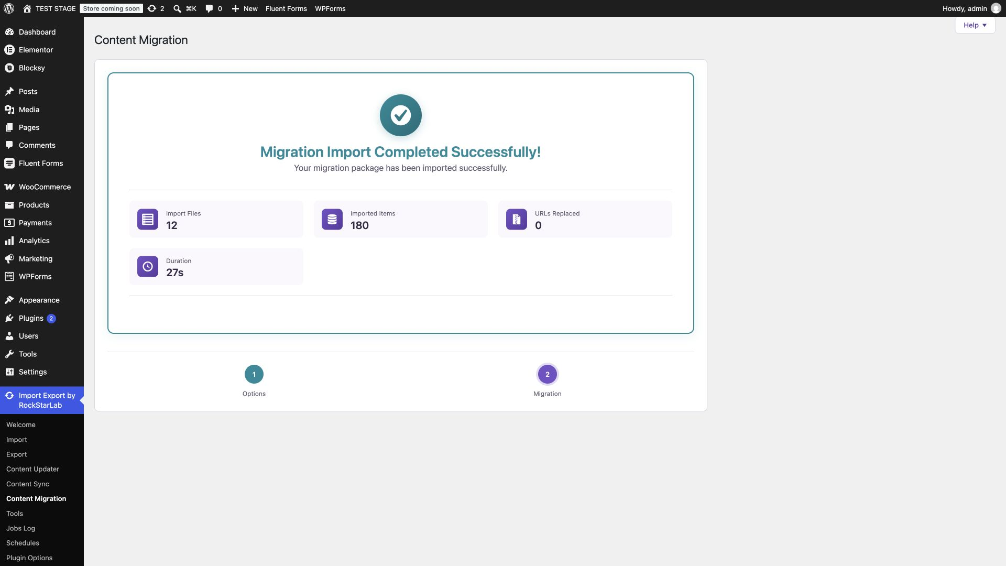Click the Marketing megaphone icon
1006x566 pixels.
coord(9,259)
